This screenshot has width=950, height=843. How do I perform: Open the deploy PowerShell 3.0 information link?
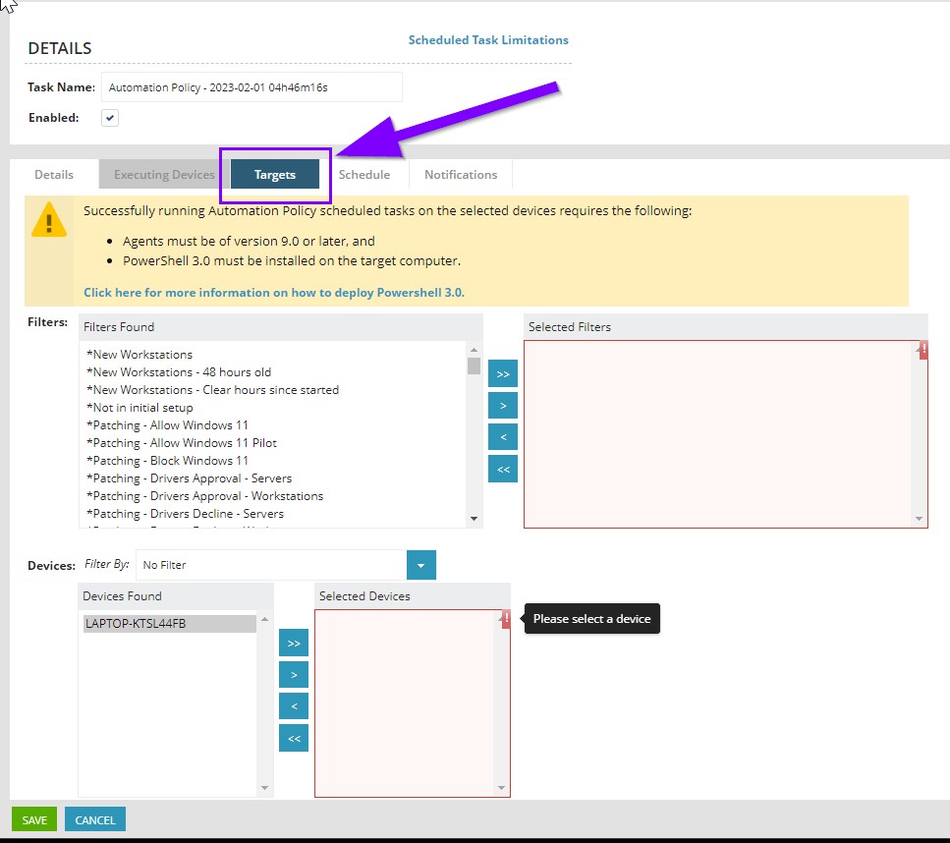pos(274,293)
